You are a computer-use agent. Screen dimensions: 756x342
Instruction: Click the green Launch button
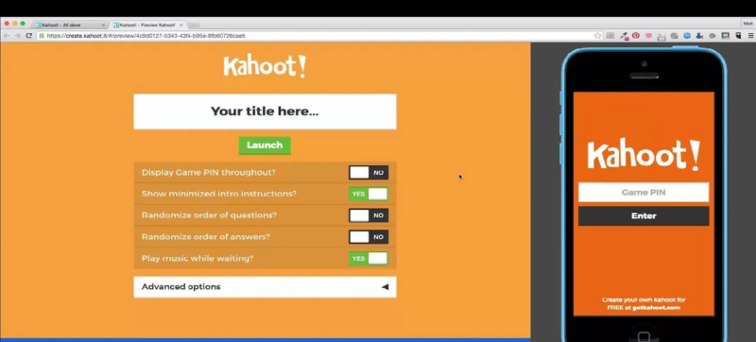[265, 145]
